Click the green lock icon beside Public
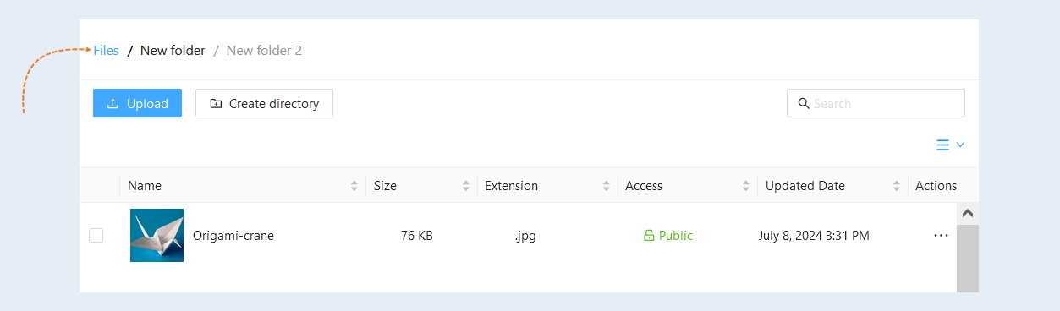Viewport: 1060px width, 311px height. coord(649,236)
